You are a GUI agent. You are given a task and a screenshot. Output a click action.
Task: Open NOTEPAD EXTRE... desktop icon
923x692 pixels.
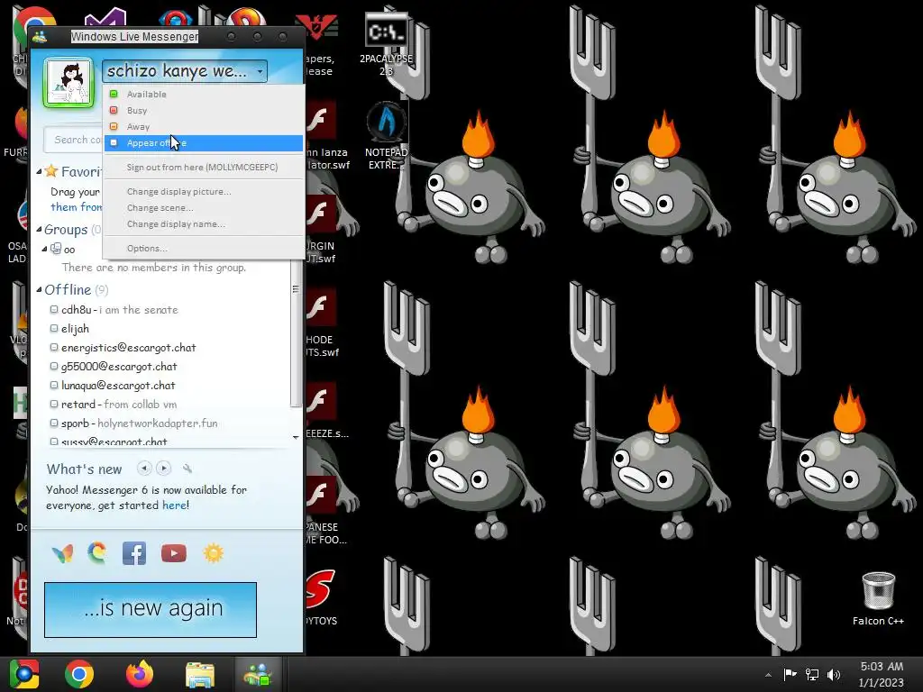pos(386,136)
